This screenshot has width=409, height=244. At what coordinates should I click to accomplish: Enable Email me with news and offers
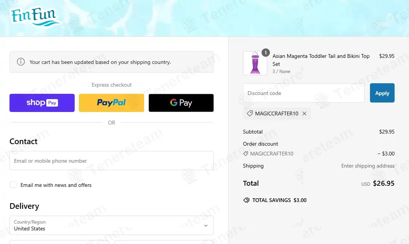[14, 185]
